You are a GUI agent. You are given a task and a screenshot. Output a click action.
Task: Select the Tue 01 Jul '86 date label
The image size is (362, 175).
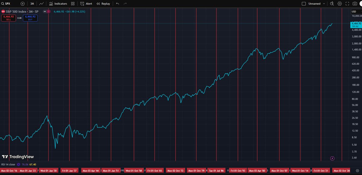(216, 170)
